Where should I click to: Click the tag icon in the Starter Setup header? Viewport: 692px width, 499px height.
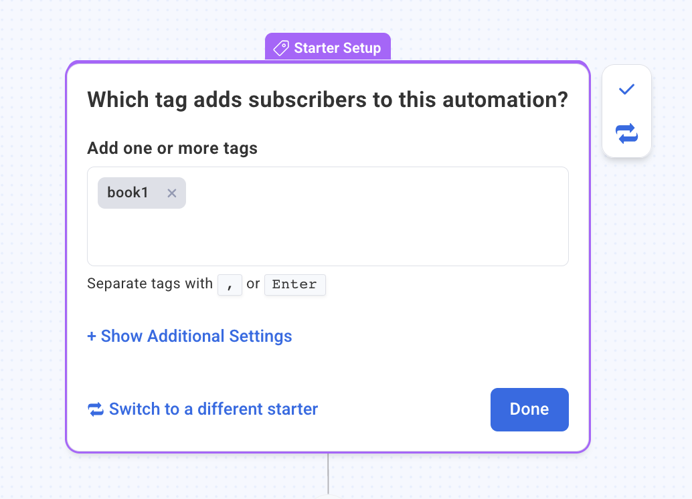pos(281,47)
